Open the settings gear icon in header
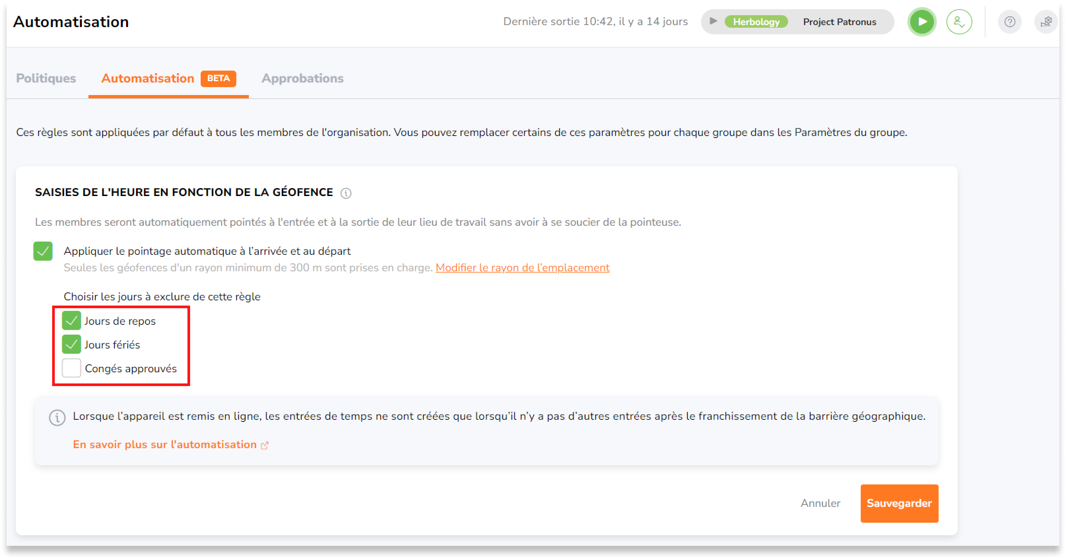The height and width of the screenshot is (559, 1066). (x=1046, y=22)
